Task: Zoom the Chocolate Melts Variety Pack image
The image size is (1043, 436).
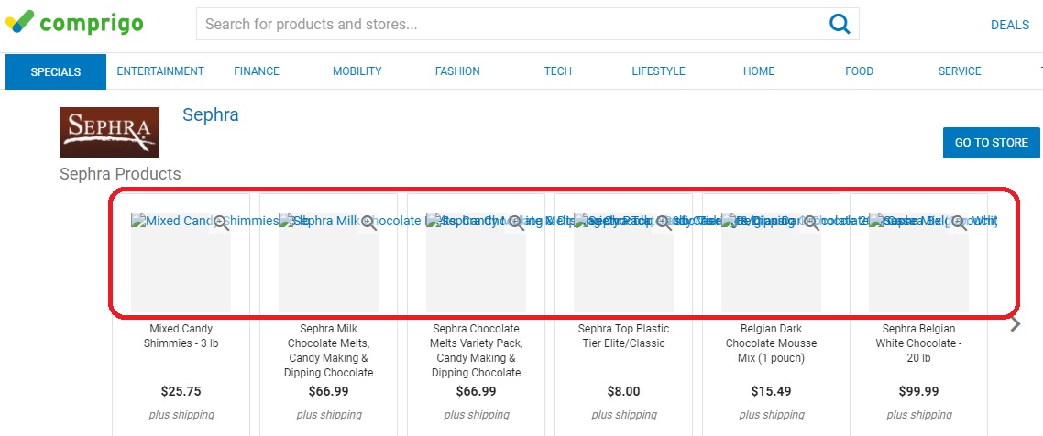Action: point(517,223)
